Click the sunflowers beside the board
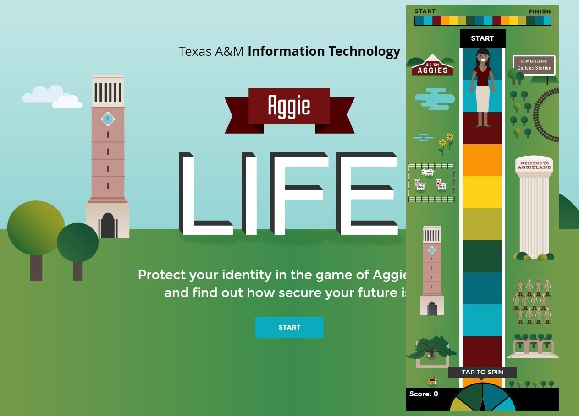The height and width of the screenshot is (416, 579). pyautogui.click(x=446, y=144)
